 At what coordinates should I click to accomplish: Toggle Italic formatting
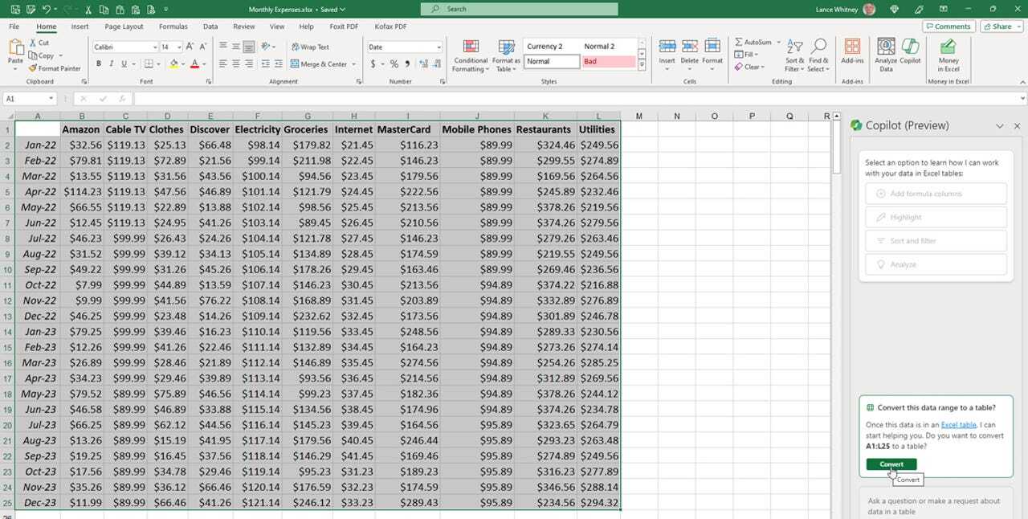click(111, 64)
